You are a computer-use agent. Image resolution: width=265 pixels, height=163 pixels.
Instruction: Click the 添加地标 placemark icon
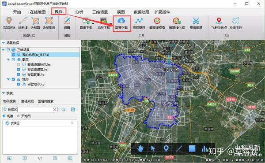click(9, 21)
